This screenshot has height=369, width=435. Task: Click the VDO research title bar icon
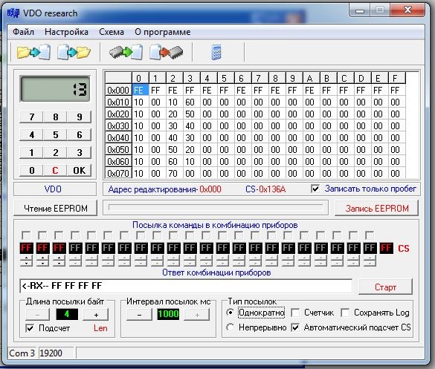point(13,13)
